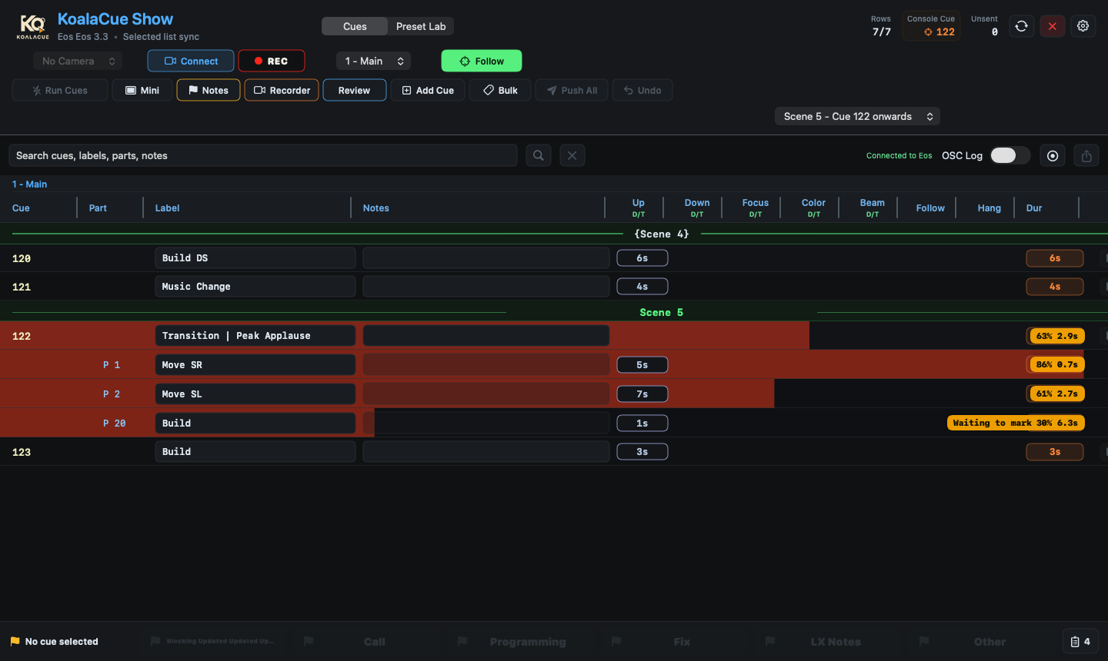The image size is (1108, 661).
Task: Open the 1 - Main cue list dropdown
Action: (373, 61)
